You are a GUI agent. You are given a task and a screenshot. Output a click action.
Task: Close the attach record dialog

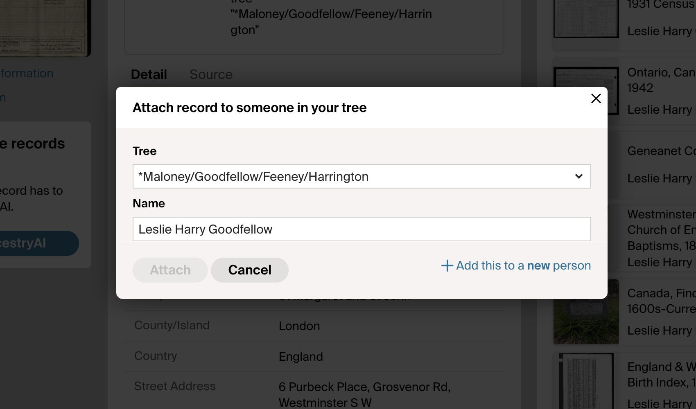coord(596,98)
